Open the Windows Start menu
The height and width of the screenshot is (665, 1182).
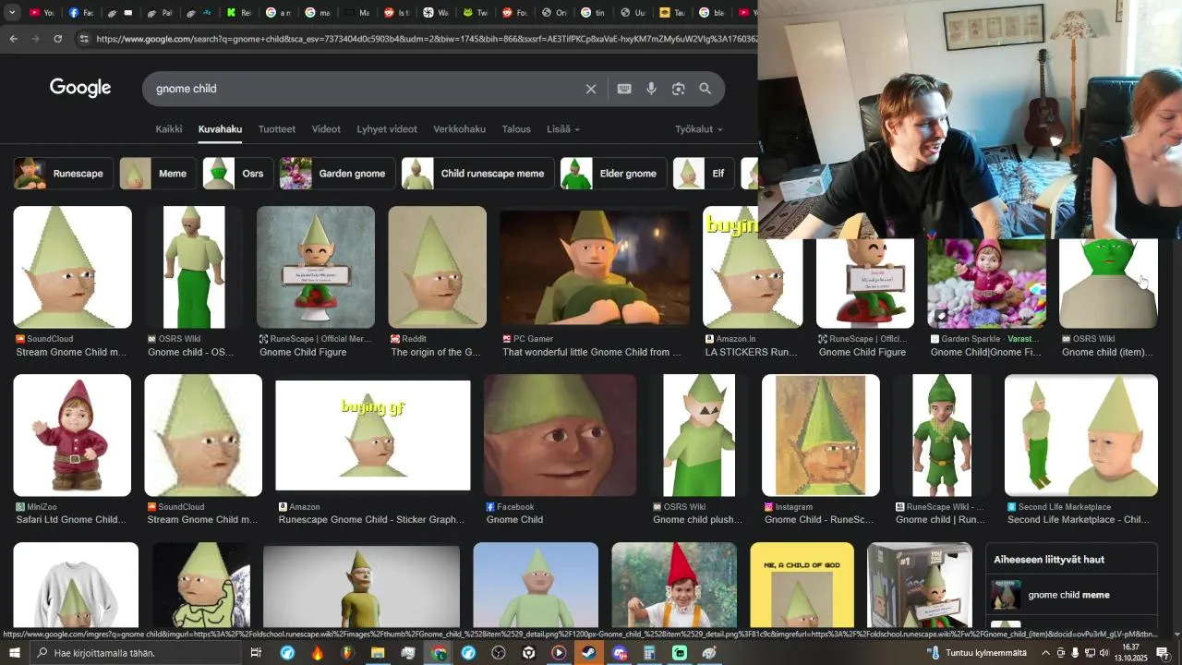(15, 653)
